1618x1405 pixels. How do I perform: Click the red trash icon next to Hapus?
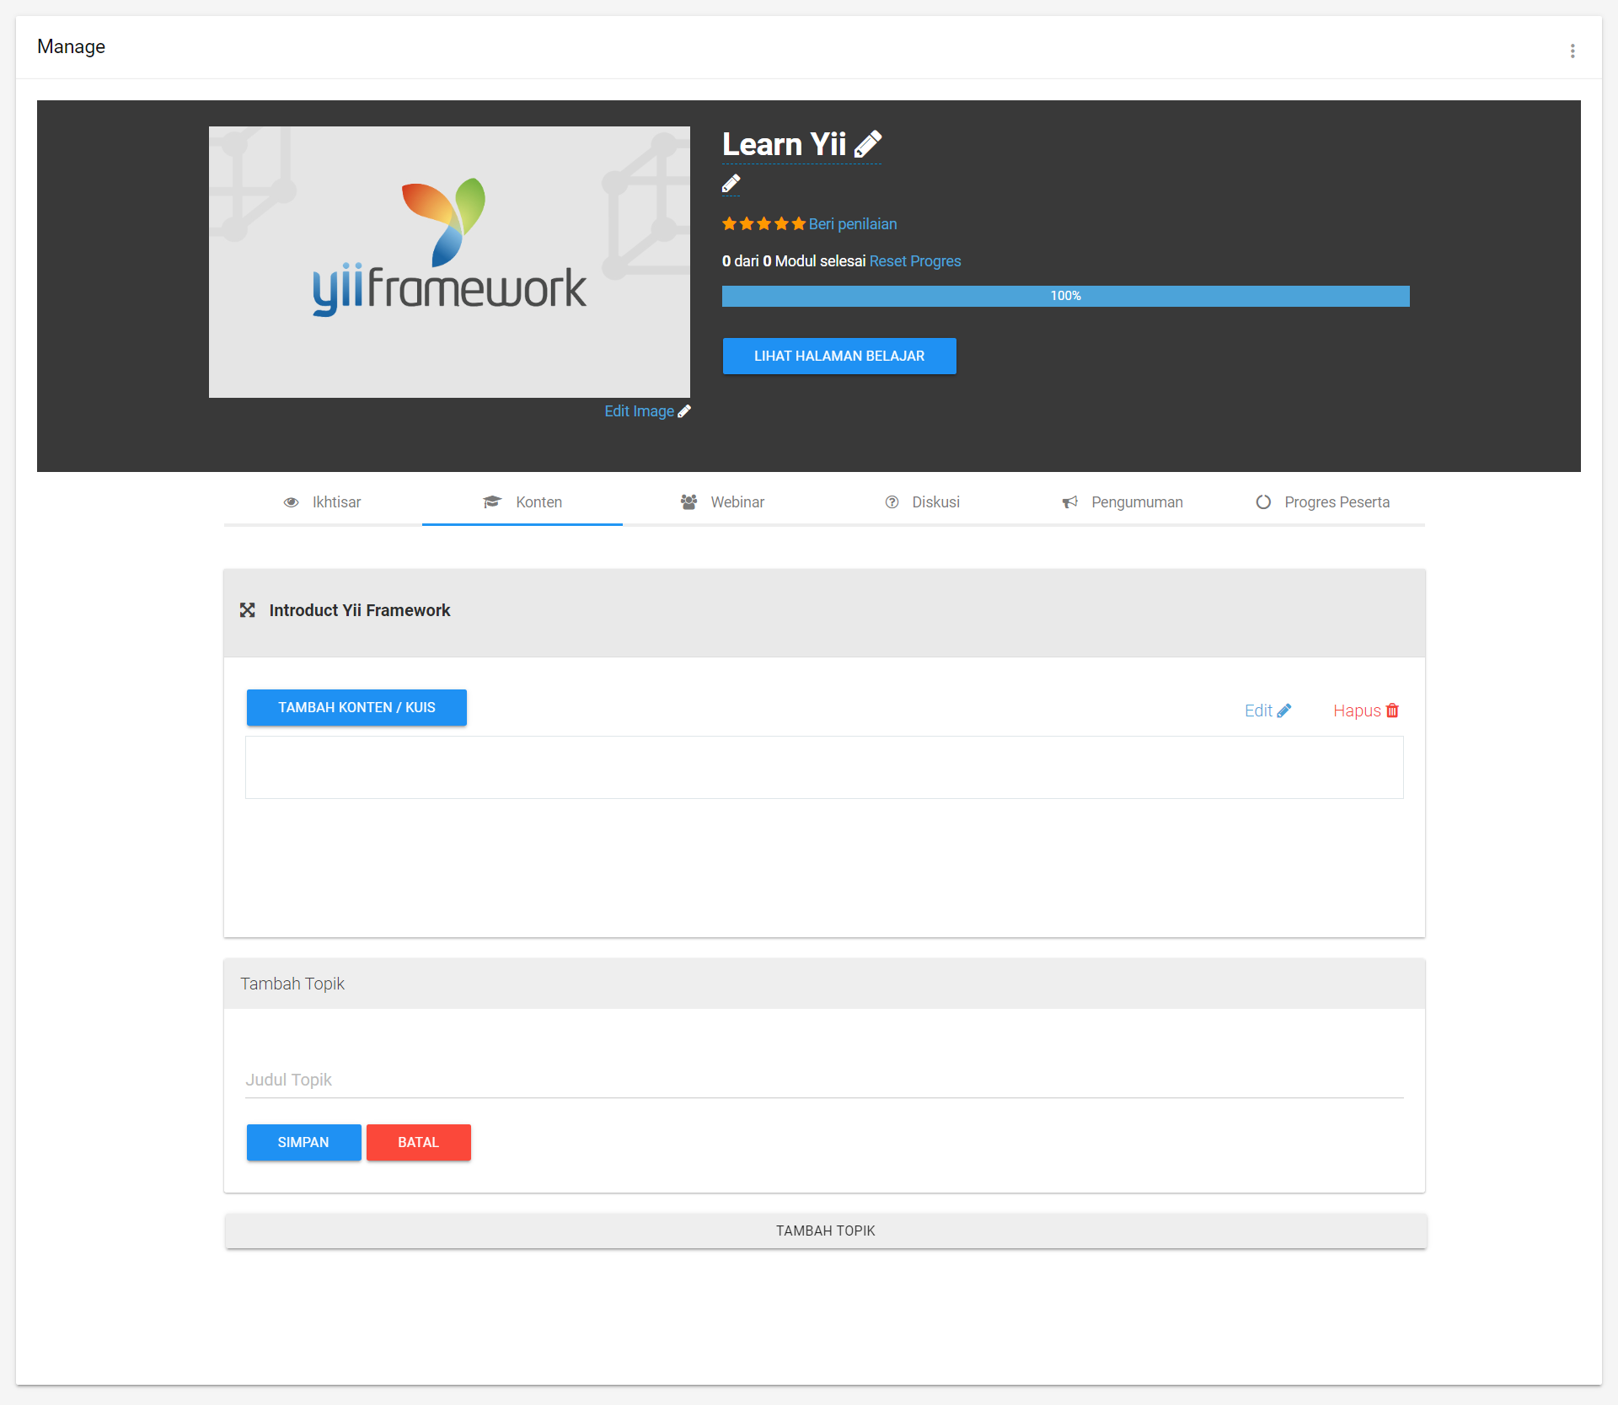coord(1392,711)
